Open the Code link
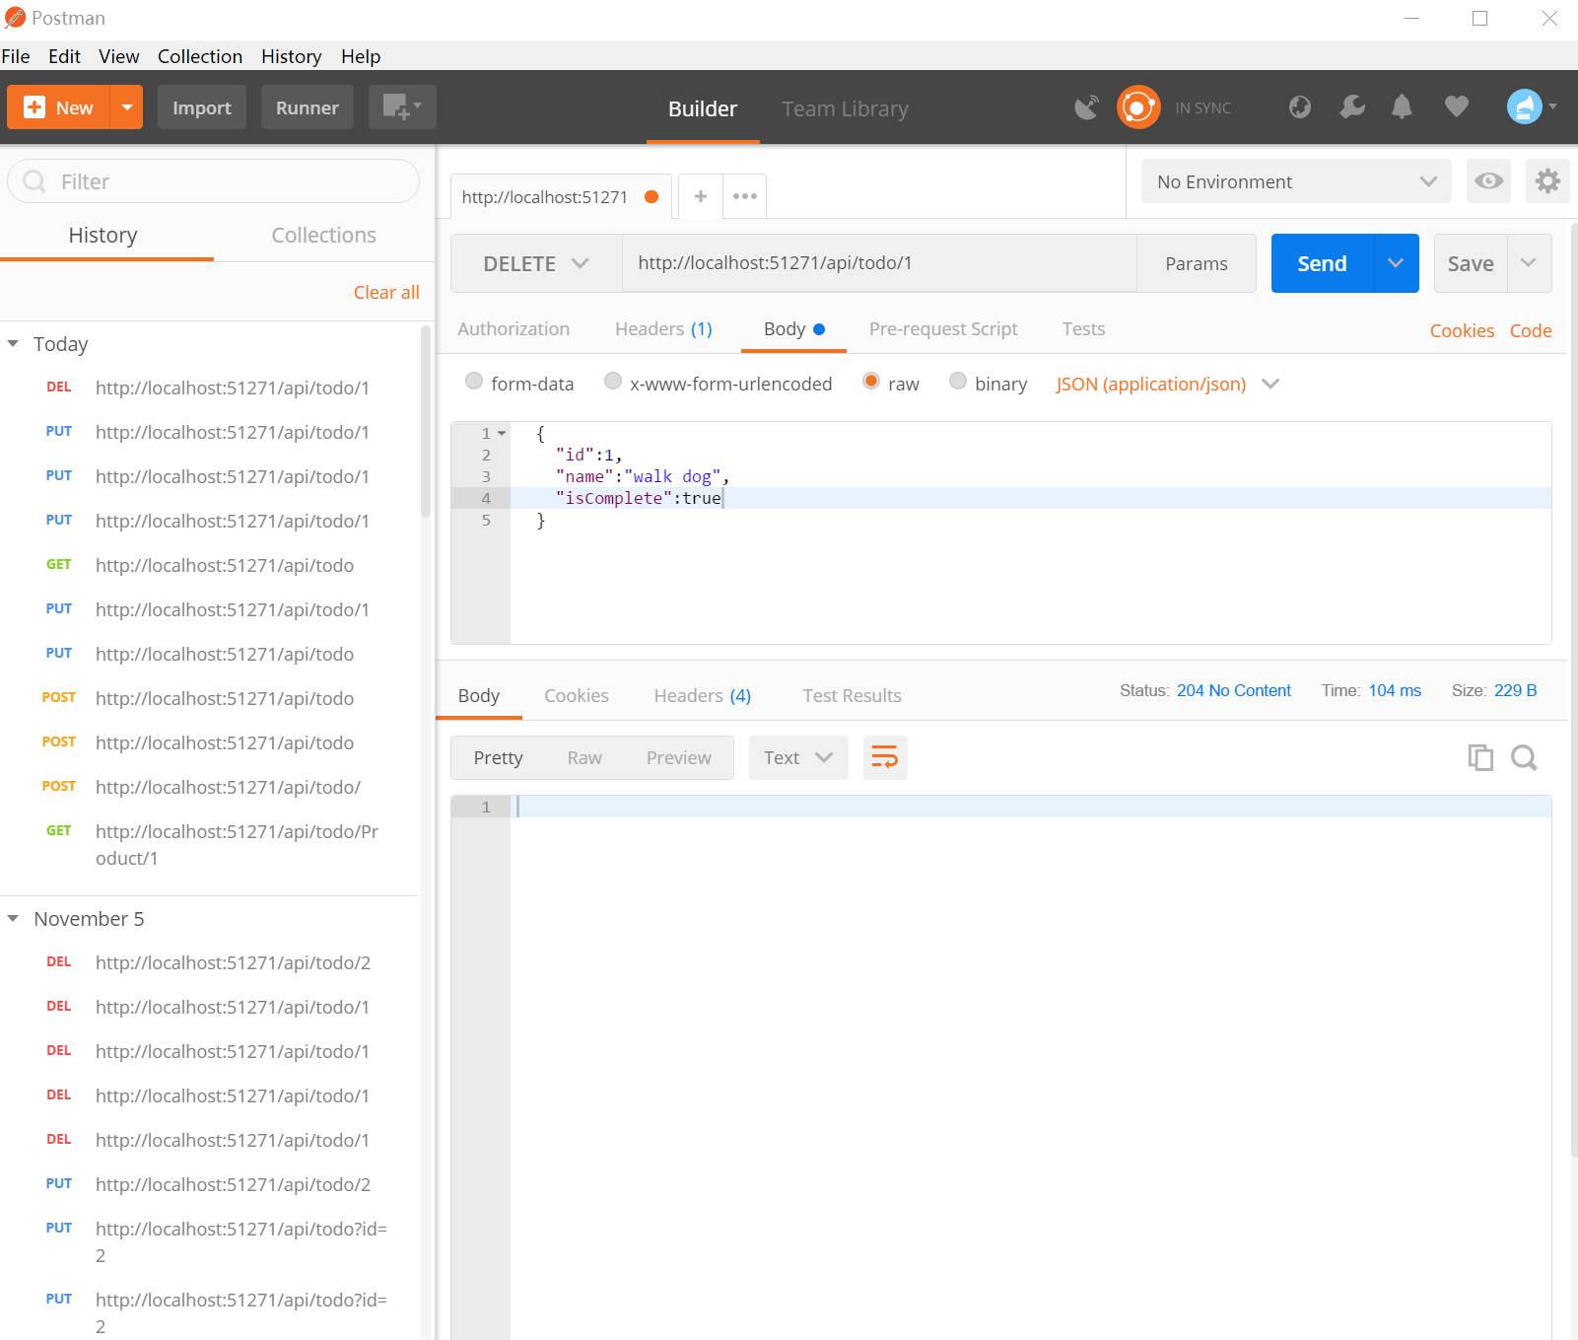 click(1531, 330)
